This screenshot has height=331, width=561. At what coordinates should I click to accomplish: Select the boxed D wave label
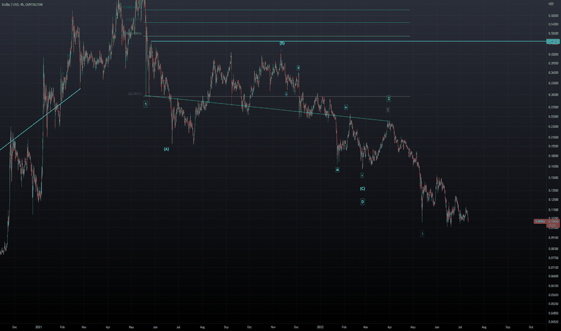click(x=362, y=202)
